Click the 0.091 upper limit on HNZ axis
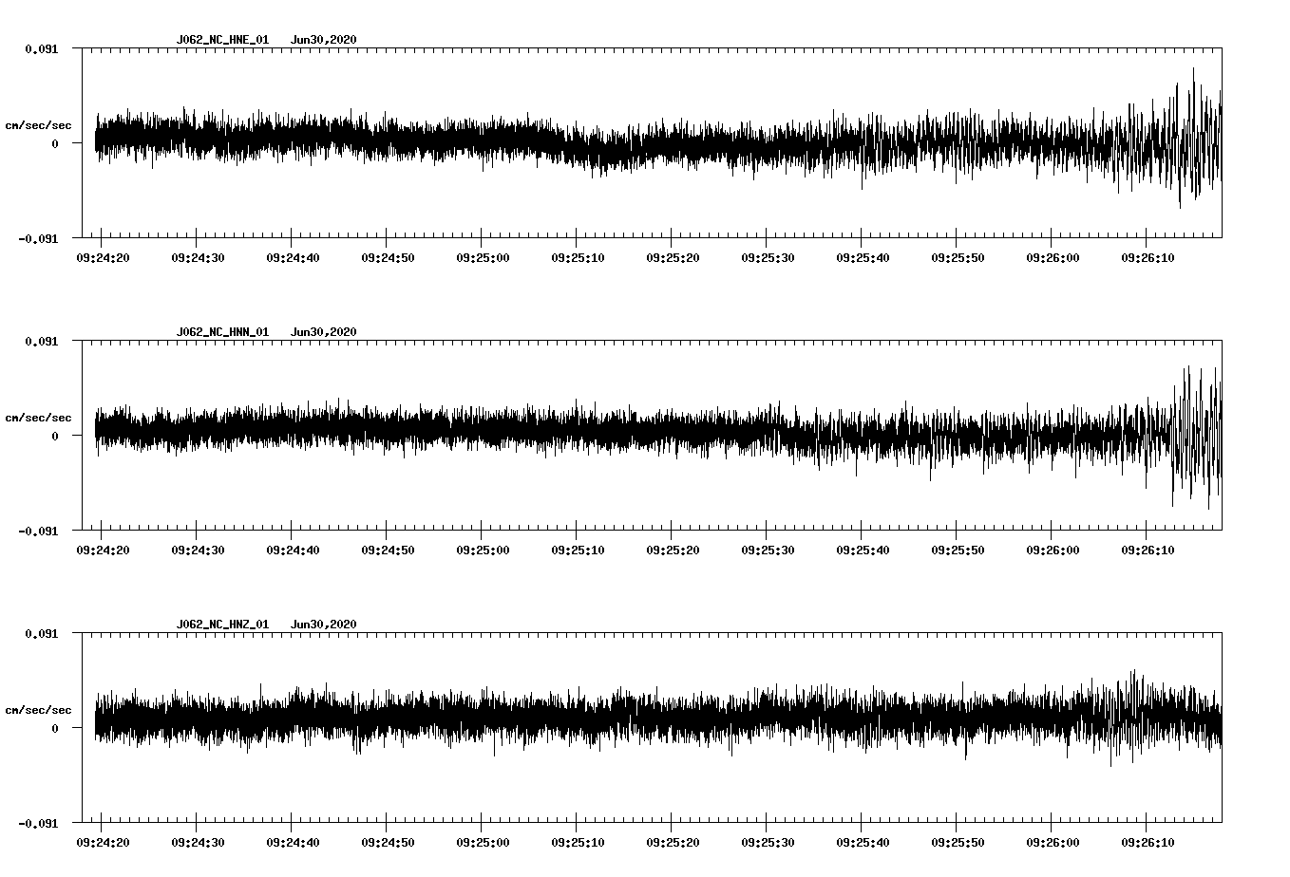 [41, 633]
